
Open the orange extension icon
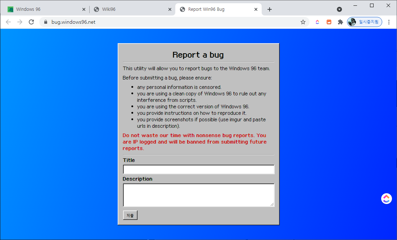[x=329, y=22]
